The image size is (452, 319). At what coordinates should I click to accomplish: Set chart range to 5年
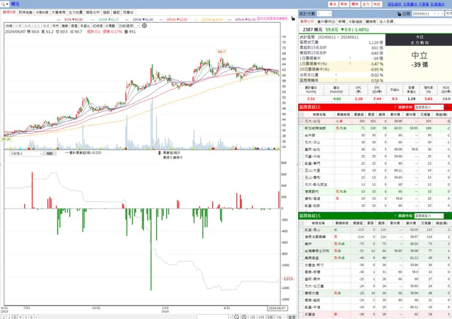tap(279, 317)
